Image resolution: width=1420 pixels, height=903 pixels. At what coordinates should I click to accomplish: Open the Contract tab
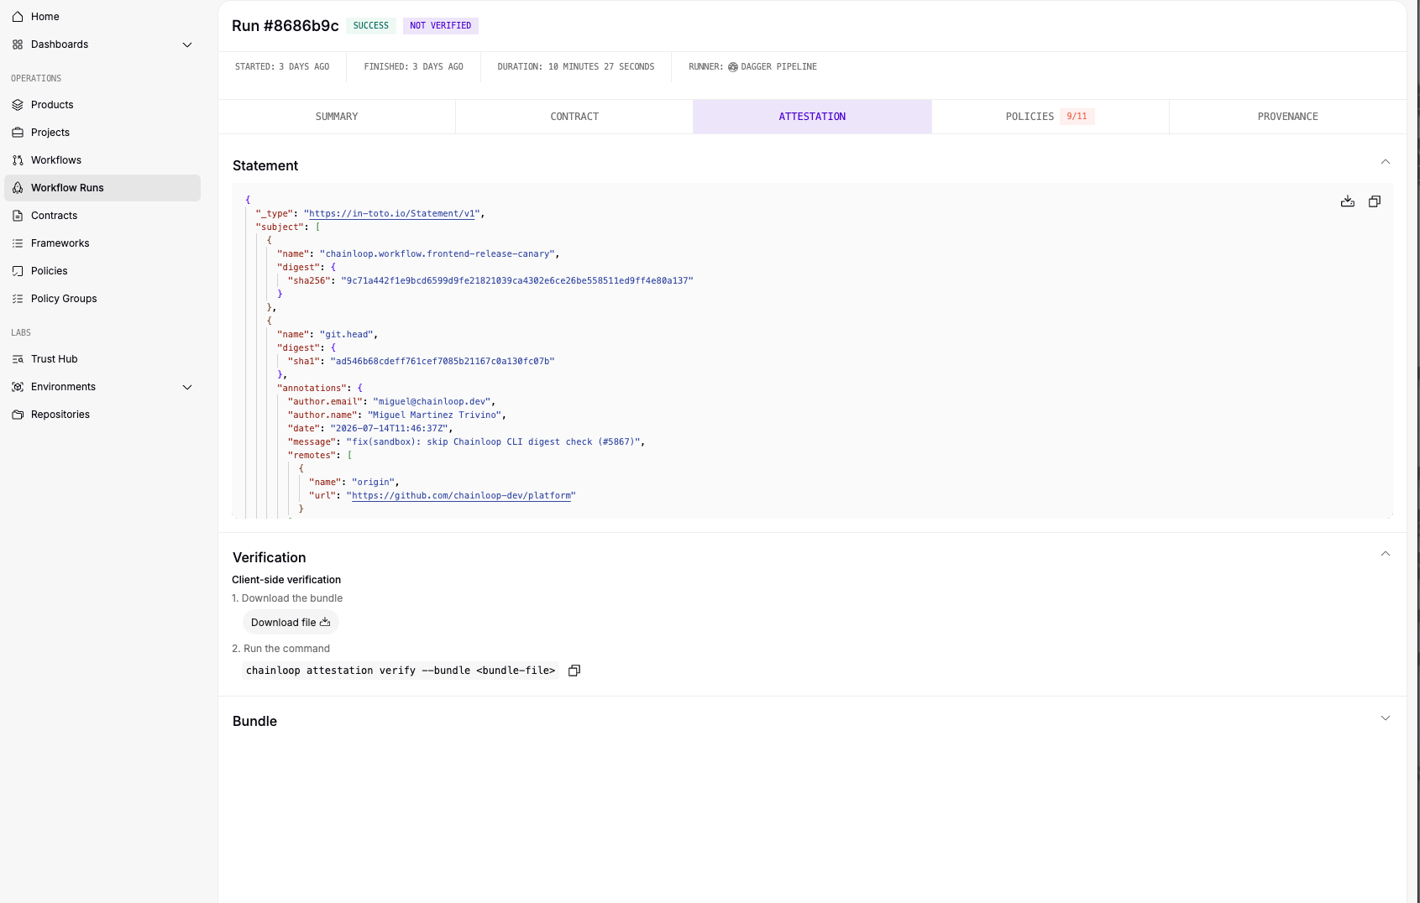click(574, 117)
